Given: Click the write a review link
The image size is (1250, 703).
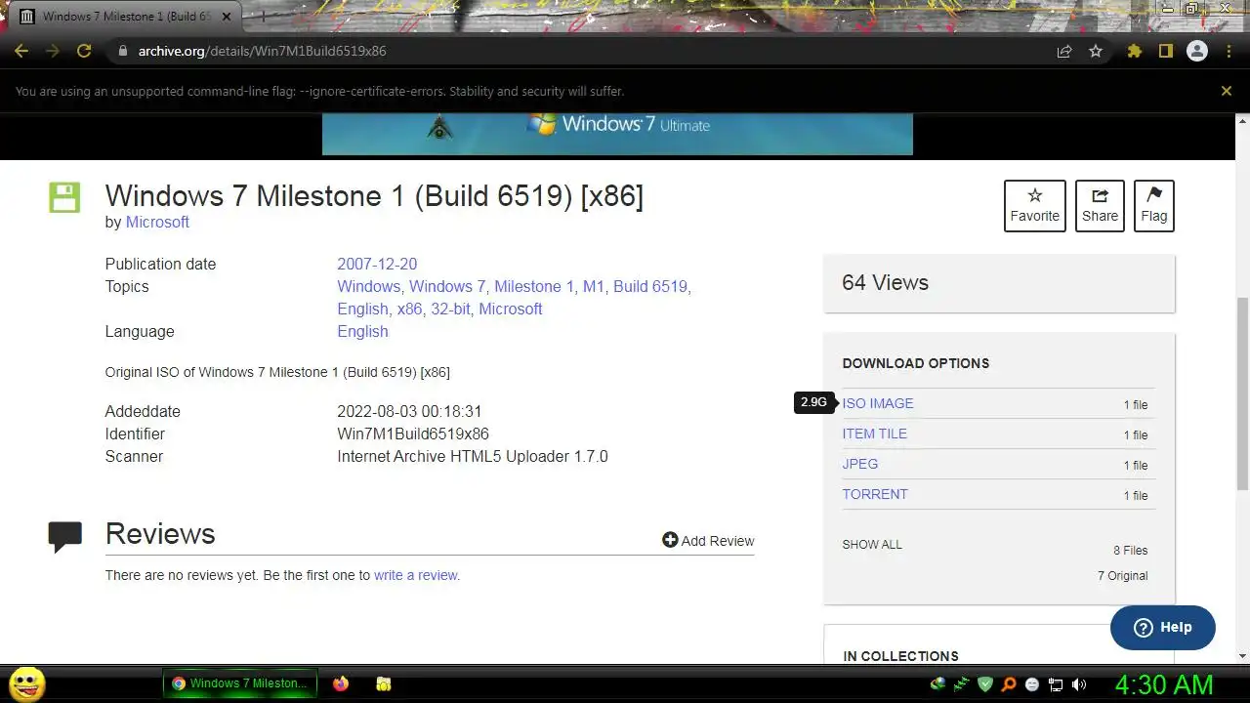Looking at the screenshot, I should click(x=417, y=575).
